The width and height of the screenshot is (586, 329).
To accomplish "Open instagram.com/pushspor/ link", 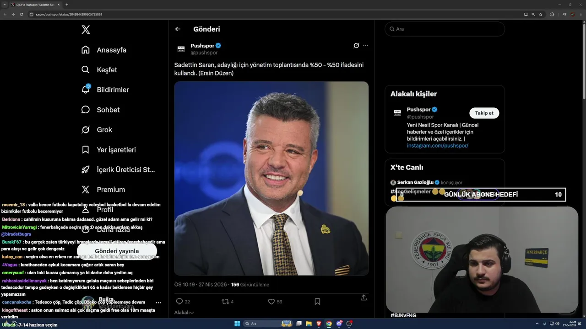I will (x=438, y=146).
